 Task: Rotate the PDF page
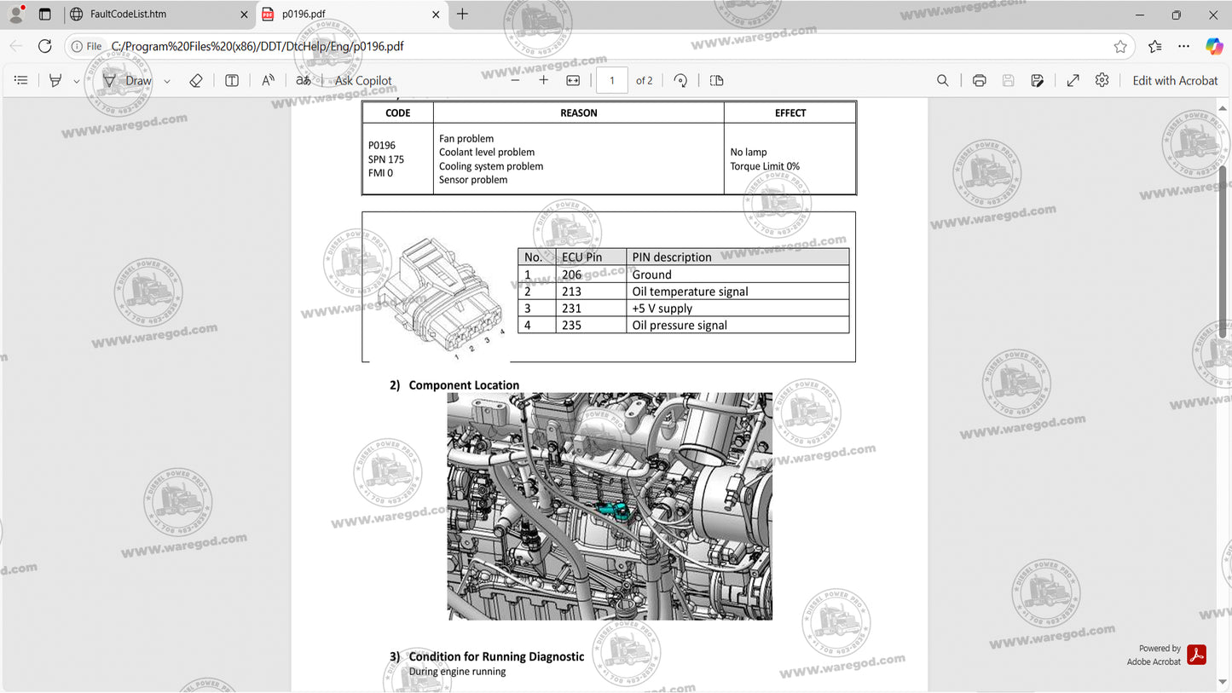(680, 80)
